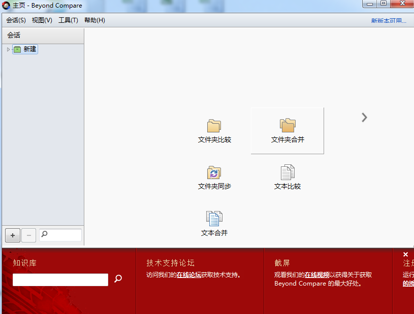
Task: Open the 工具(T) menu
Action: [68, 20]
